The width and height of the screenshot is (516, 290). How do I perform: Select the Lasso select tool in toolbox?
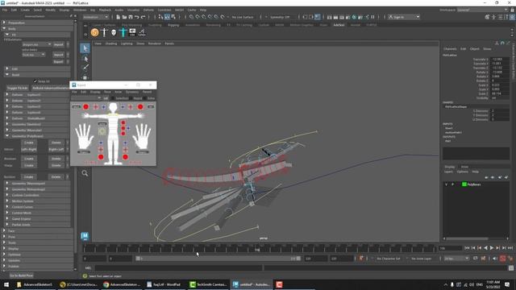point(85,59)
